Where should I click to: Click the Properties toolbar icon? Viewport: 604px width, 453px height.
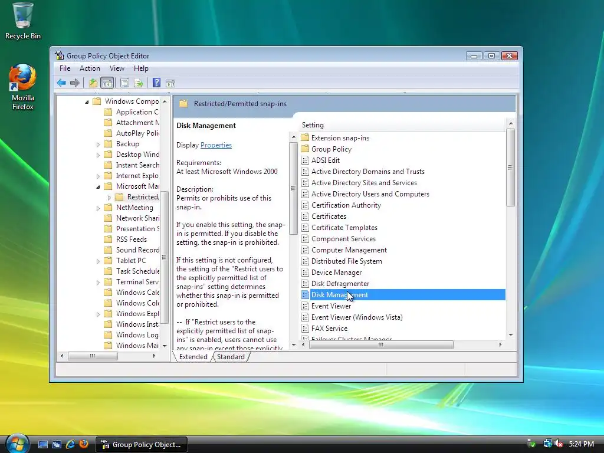coord(124,83)
